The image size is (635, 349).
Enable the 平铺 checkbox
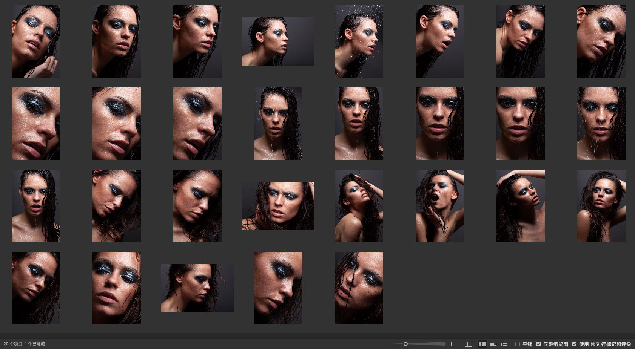518,344
